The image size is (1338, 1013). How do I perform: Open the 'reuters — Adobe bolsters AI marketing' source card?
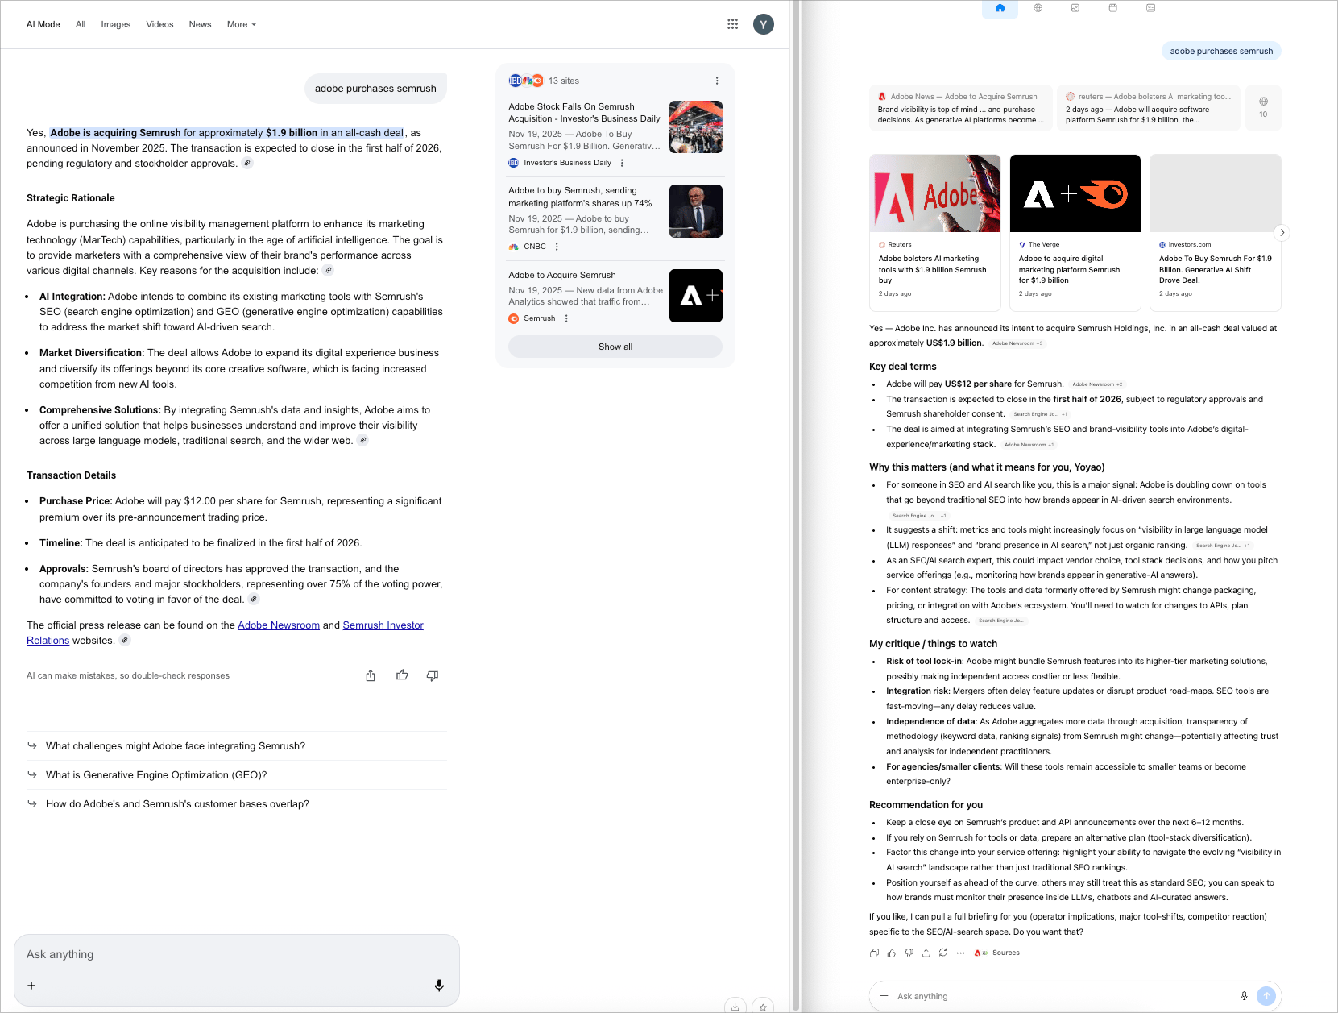pos(1149,108)
